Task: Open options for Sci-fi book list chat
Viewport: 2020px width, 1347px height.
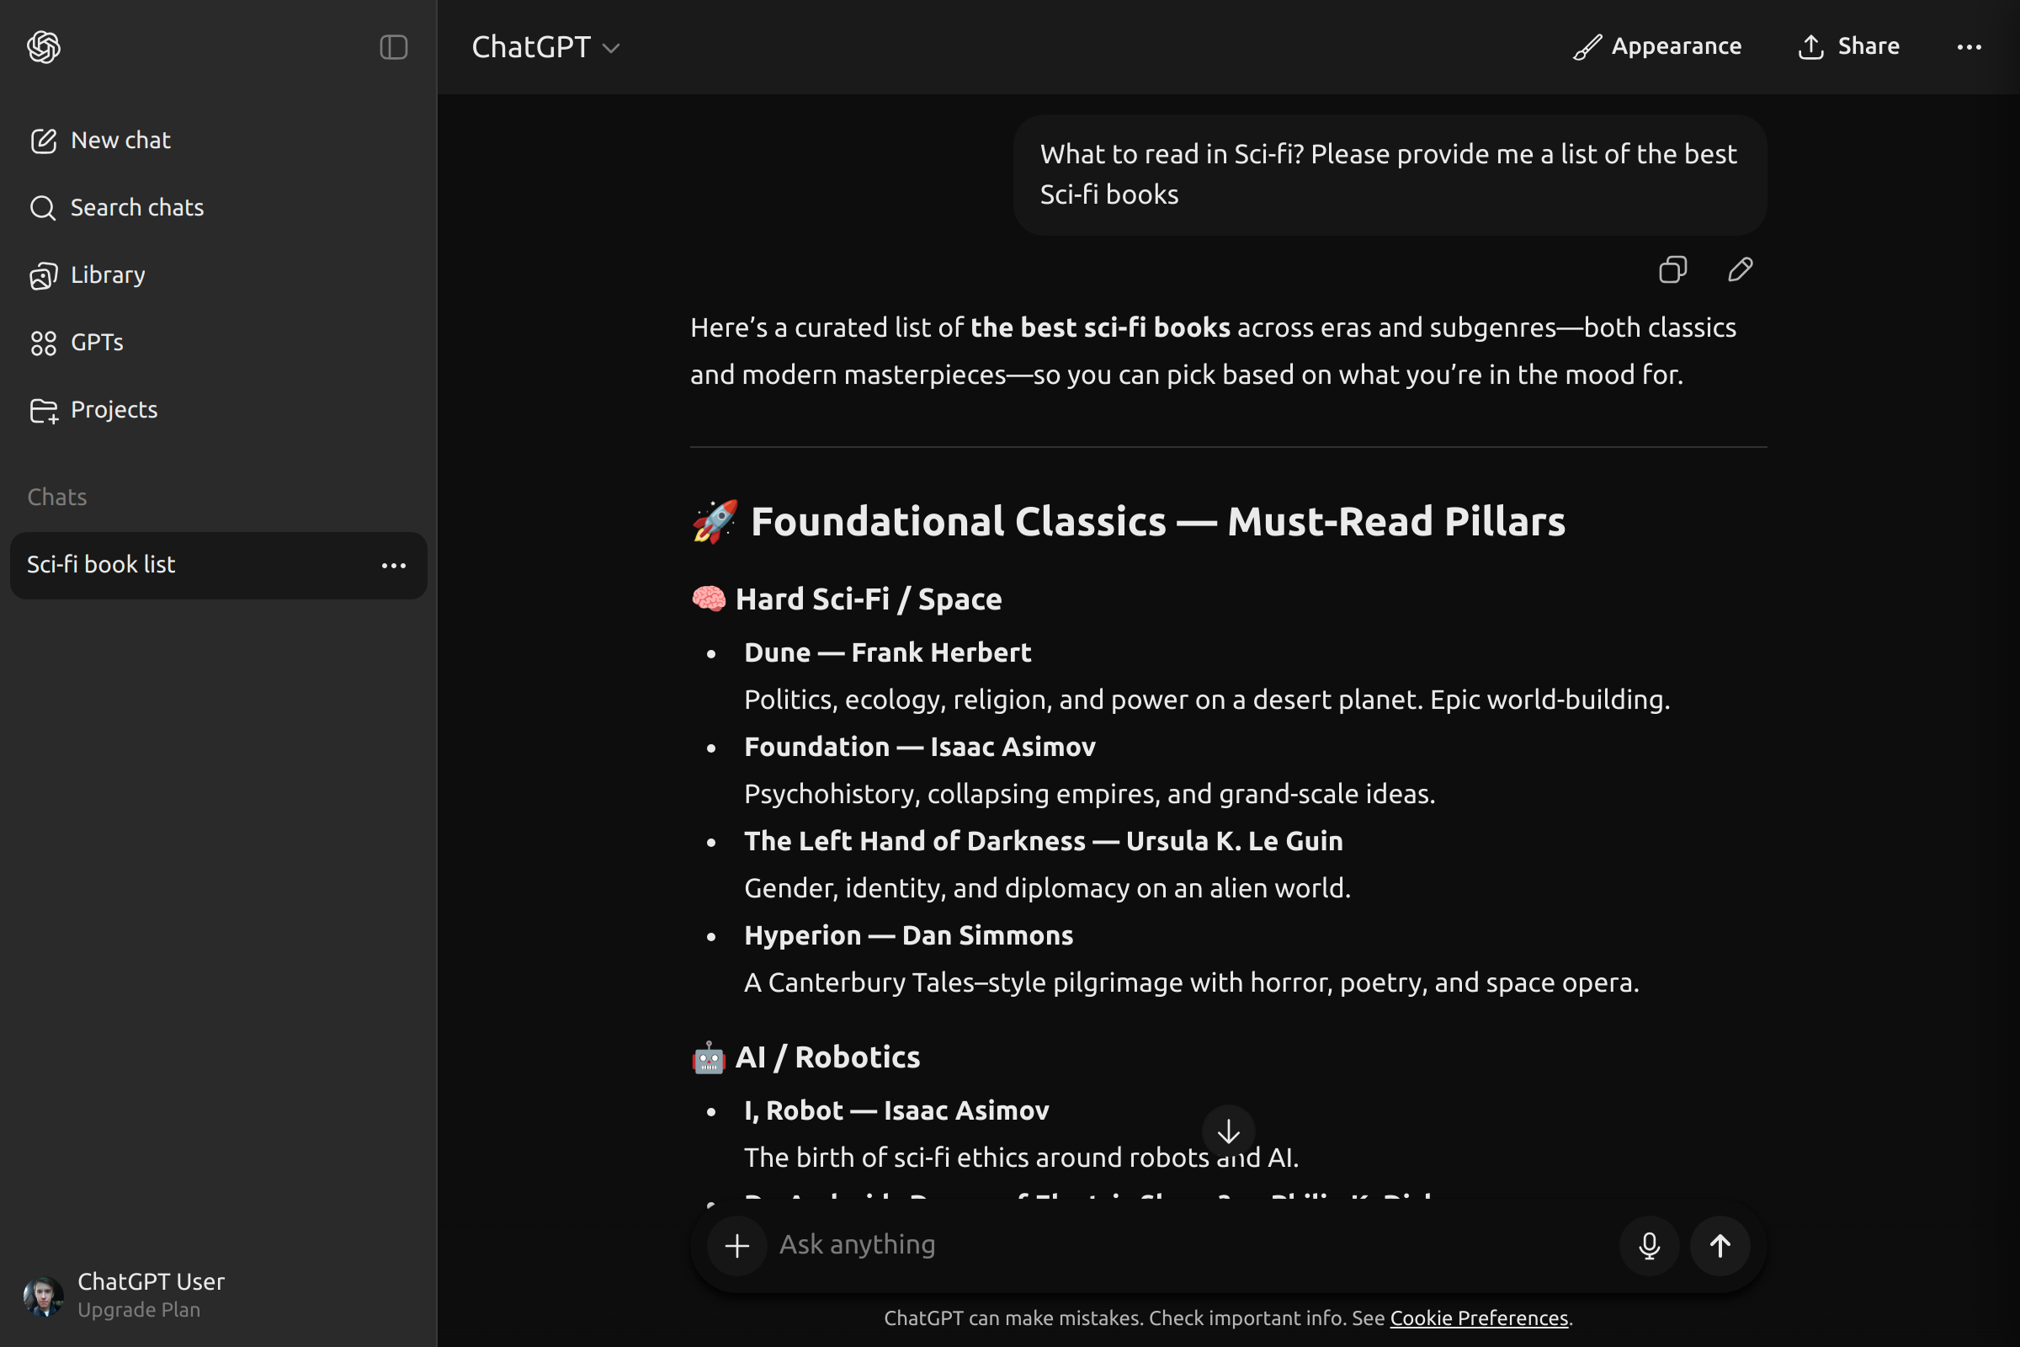Action: click(393, 565)
